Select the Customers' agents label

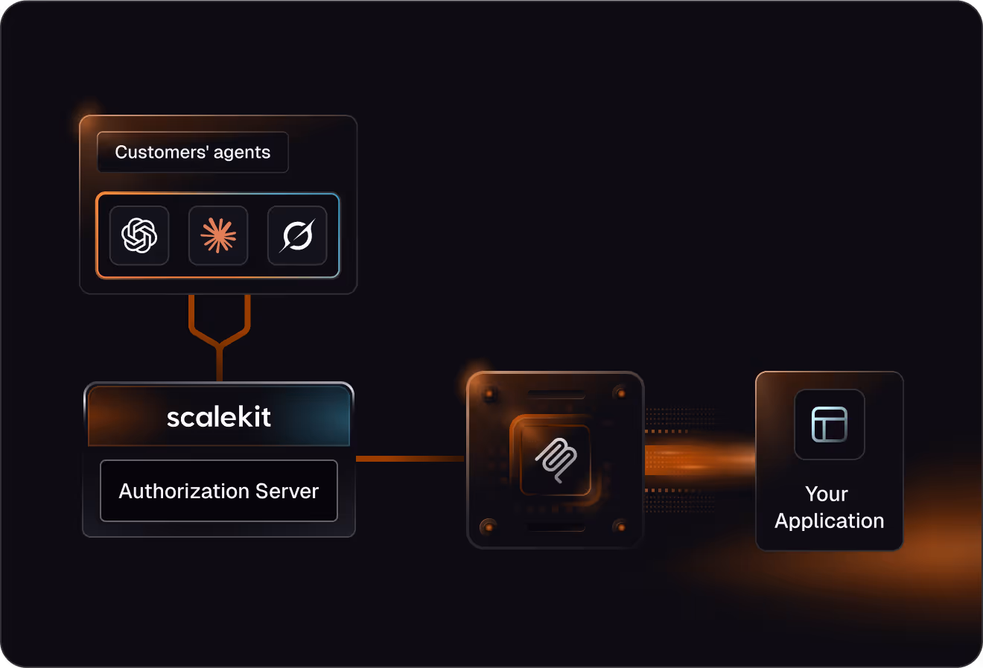tap(193, 152)
